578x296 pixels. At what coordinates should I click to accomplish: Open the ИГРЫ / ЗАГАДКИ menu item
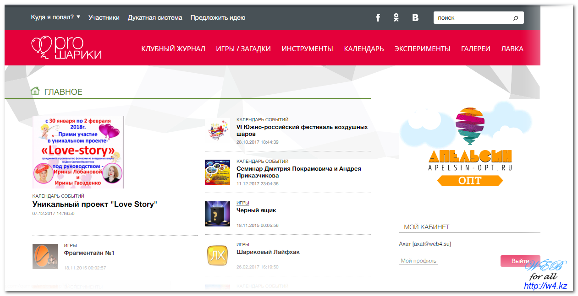coord(243,48)
